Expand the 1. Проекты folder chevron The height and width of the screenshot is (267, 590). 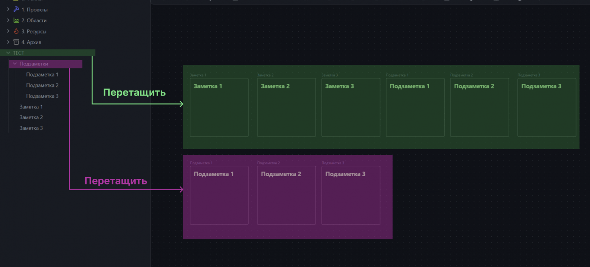point(8,9)
